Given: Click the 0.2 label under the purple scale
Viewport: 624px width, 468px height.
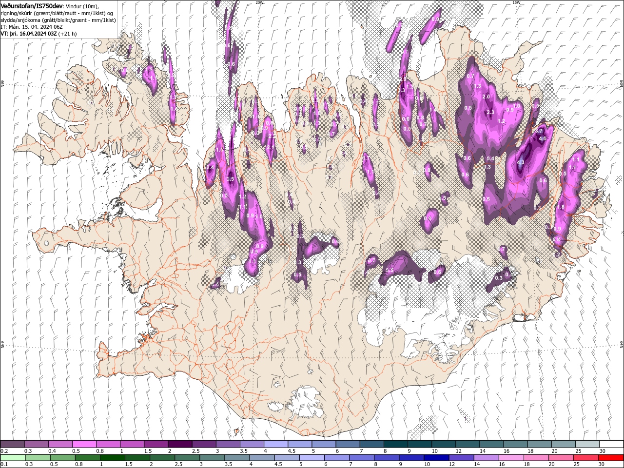Looking at the screenshot, I should [x=3, y=451].
